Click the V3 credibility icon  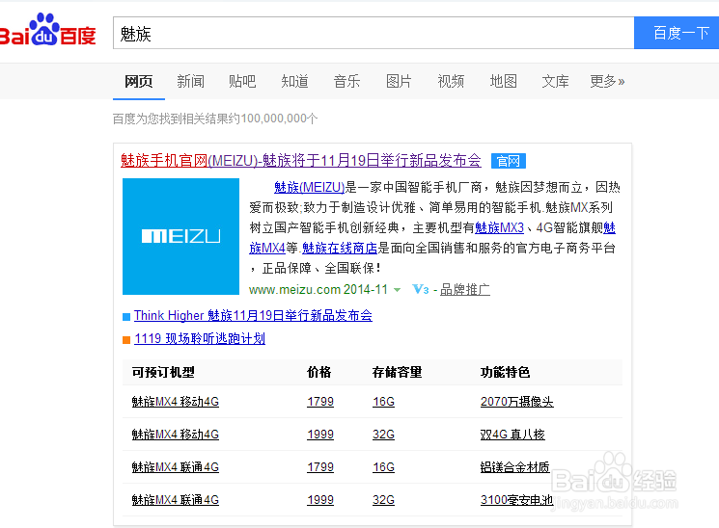coord(421,289)
